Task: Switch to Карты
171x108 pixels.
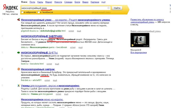Action: [x=40, y=2]
